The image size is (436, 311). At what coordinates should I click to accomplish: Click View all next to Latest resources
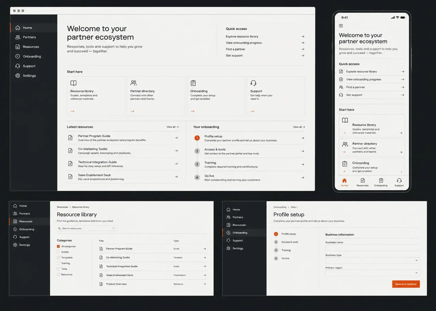click(173, 127)
